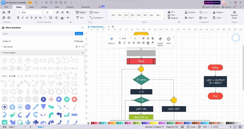244x129 pixels.
Task: Open the ribbon Arial font dropdown
Action: (x=42, y=12)
